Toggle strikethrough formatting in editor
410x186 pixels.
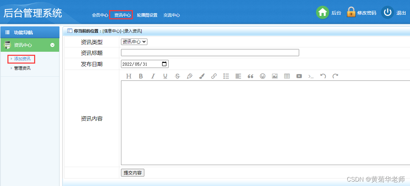tap(177, 76)
